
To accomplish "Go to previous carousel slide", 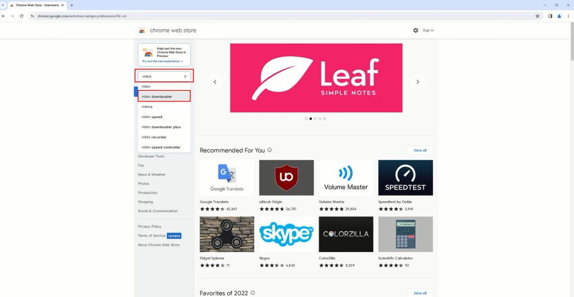I will (215, 82).
